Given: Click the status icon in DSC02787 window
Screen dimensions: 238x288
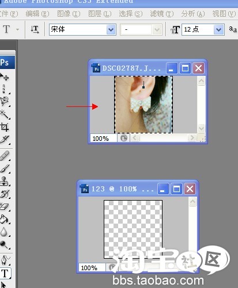Looking at the screenshot, I should [x=124, y=138].
